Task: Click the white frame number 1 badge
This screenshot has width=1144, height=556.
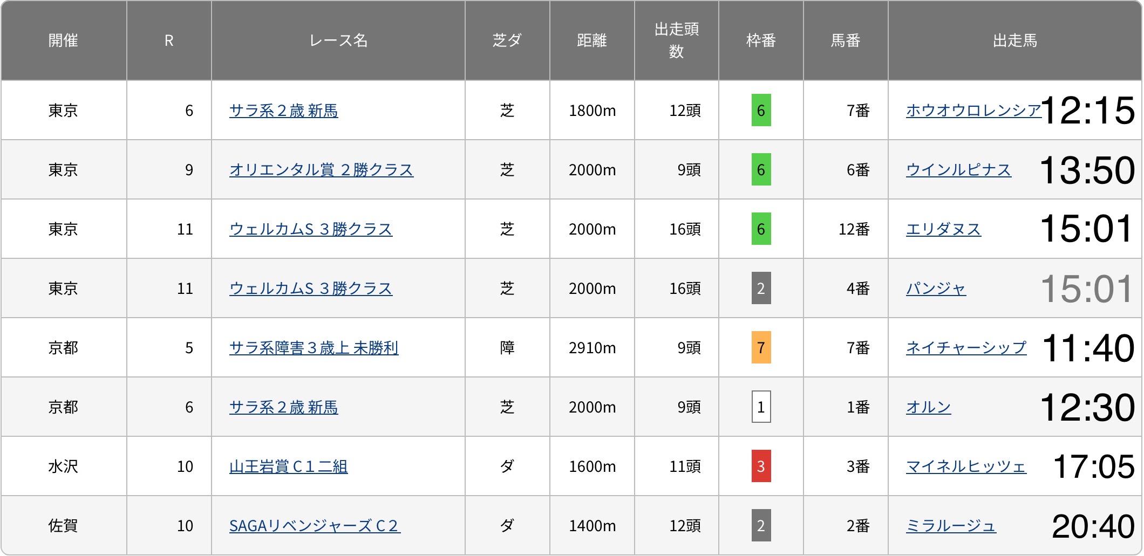Action: 761,407
